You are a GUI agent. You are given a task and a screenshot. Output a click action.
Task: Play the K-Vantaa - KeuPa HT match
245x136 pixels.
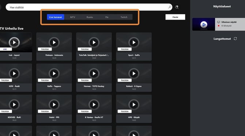pyautogui.click(x=94, y=105)
